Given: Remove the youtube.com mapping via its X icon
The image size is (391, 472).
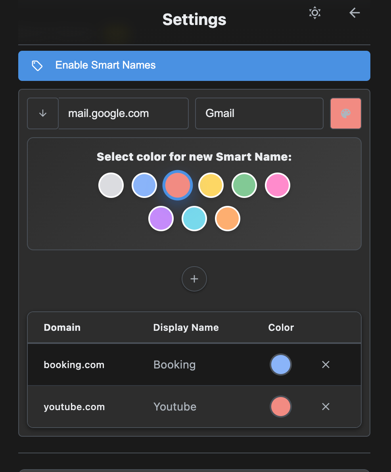Looking at the screenshot, I should click(x=326, y=407).
